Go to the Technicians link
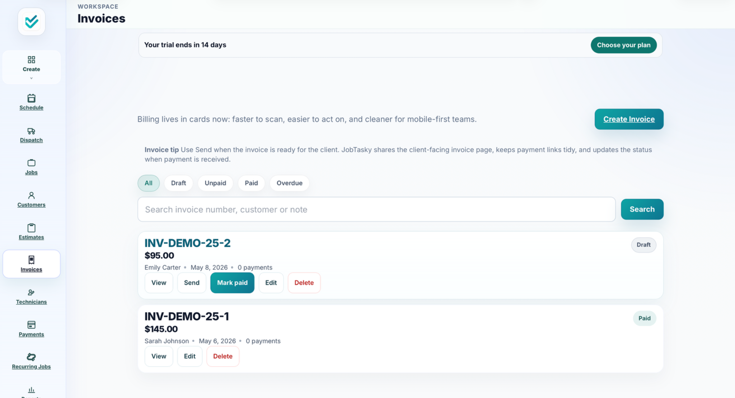Viewport: 735px width, 398px height. (x=32, y=302)
